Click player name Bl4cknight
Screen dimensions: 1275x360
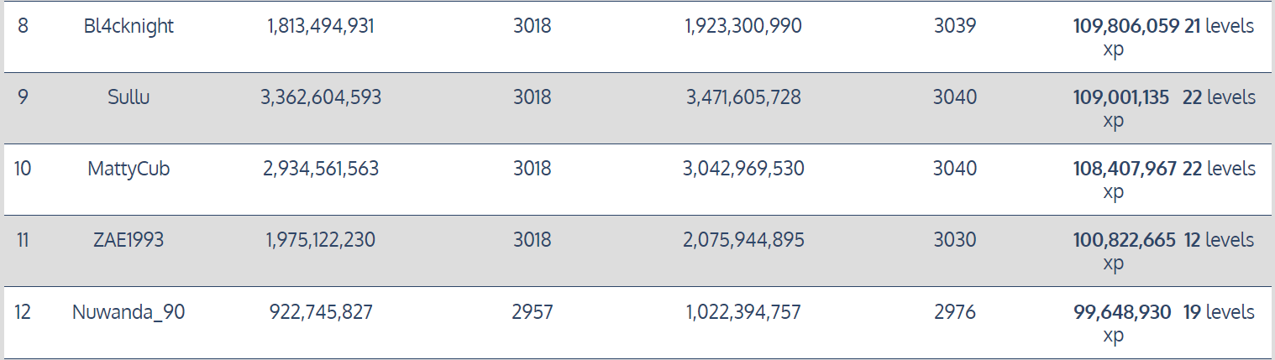click(129, 26)
